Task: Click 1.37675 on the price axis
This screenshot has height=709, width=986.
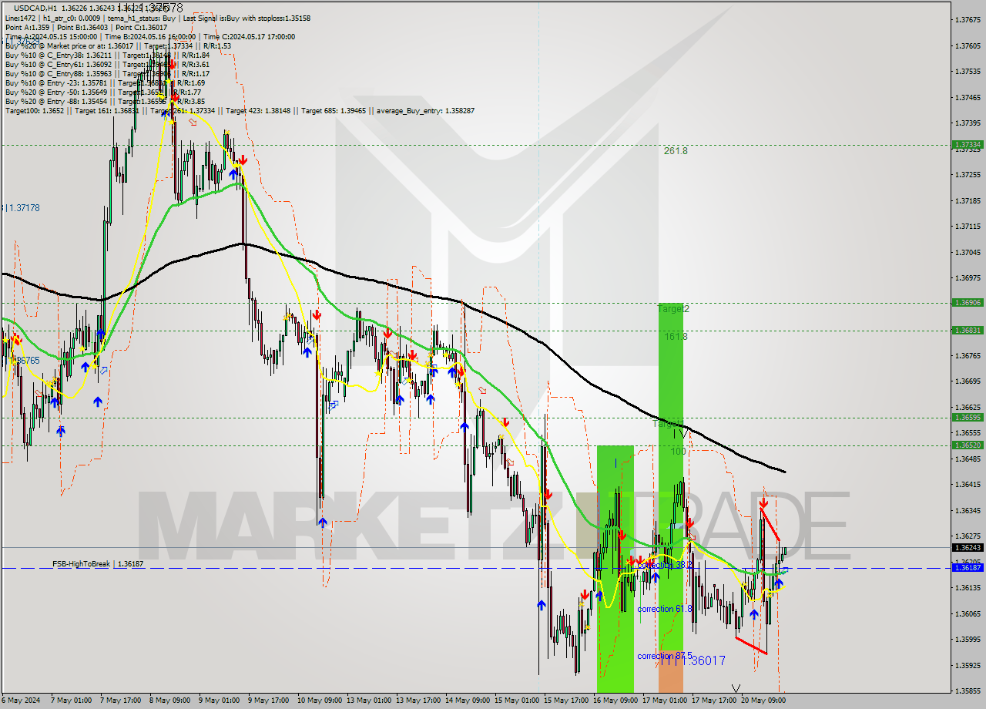Action: coord(969,19)
